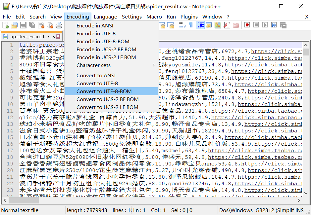
Task: Save the currently recorded macro icon
Action: coord(283,25)
